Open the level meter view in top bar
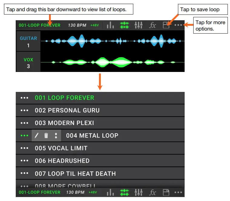230x201 pixels. click(110, 25)
